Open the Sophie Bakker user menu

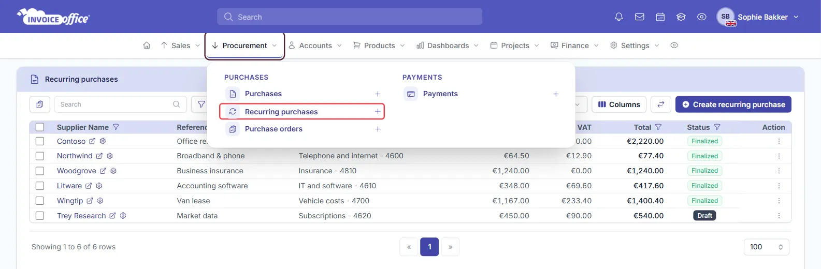(758, 17)
